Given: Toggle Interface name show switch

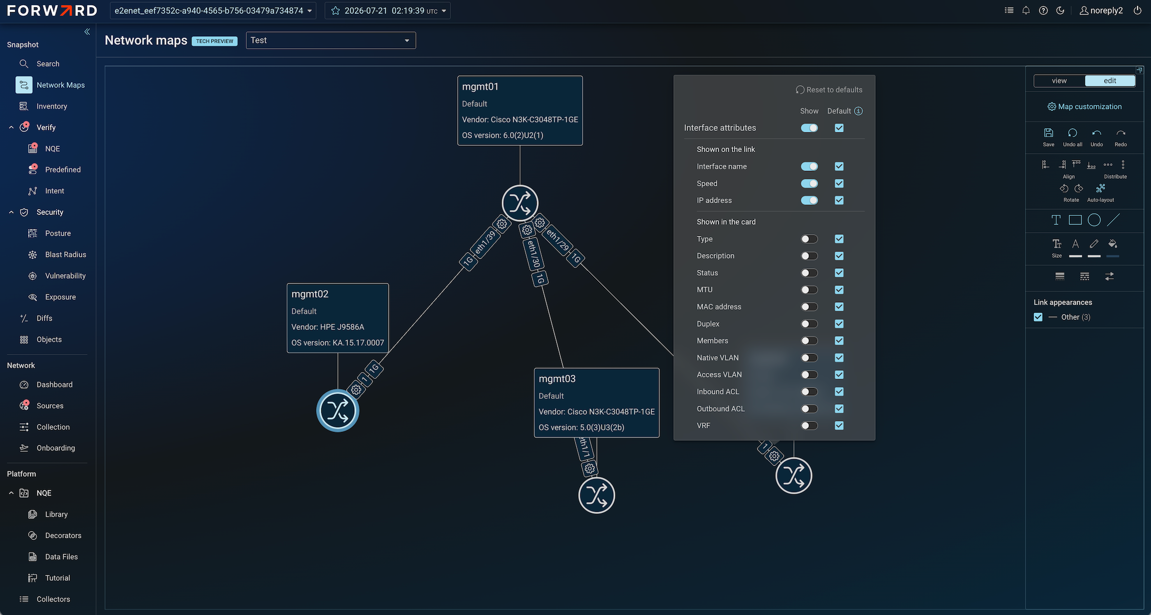Looking at the screenshot, I should tap(809, 166).
